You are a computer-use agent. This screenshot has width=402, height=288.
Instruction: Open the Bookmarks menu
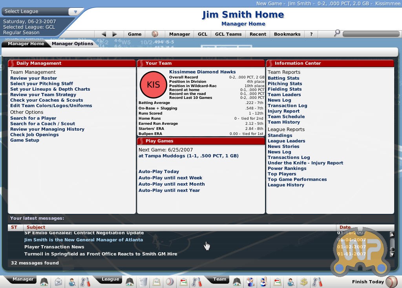[287, 34]
